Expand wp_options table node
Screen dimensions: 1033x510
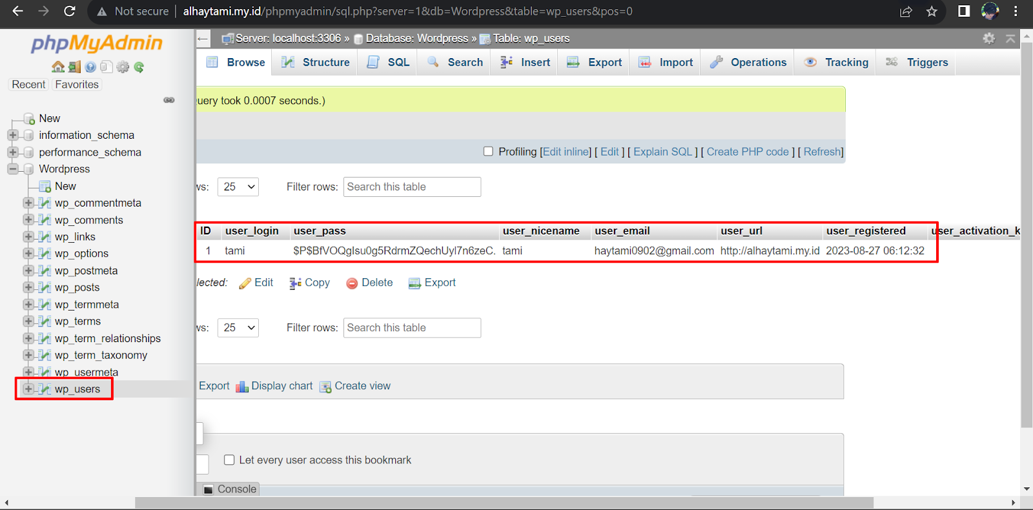click(28, 253)
